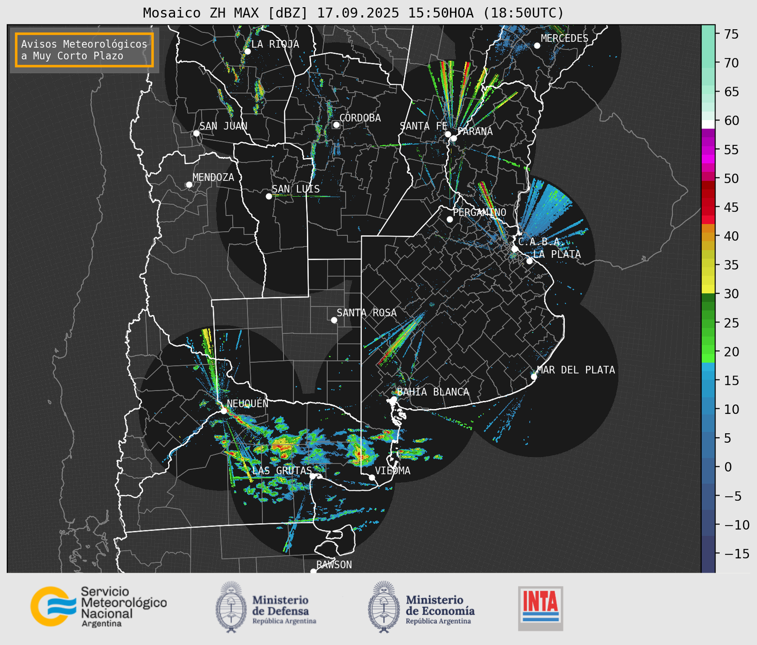Click the 30 scale value label
Viewport: 757px width, 645px height.
[731, 294]
